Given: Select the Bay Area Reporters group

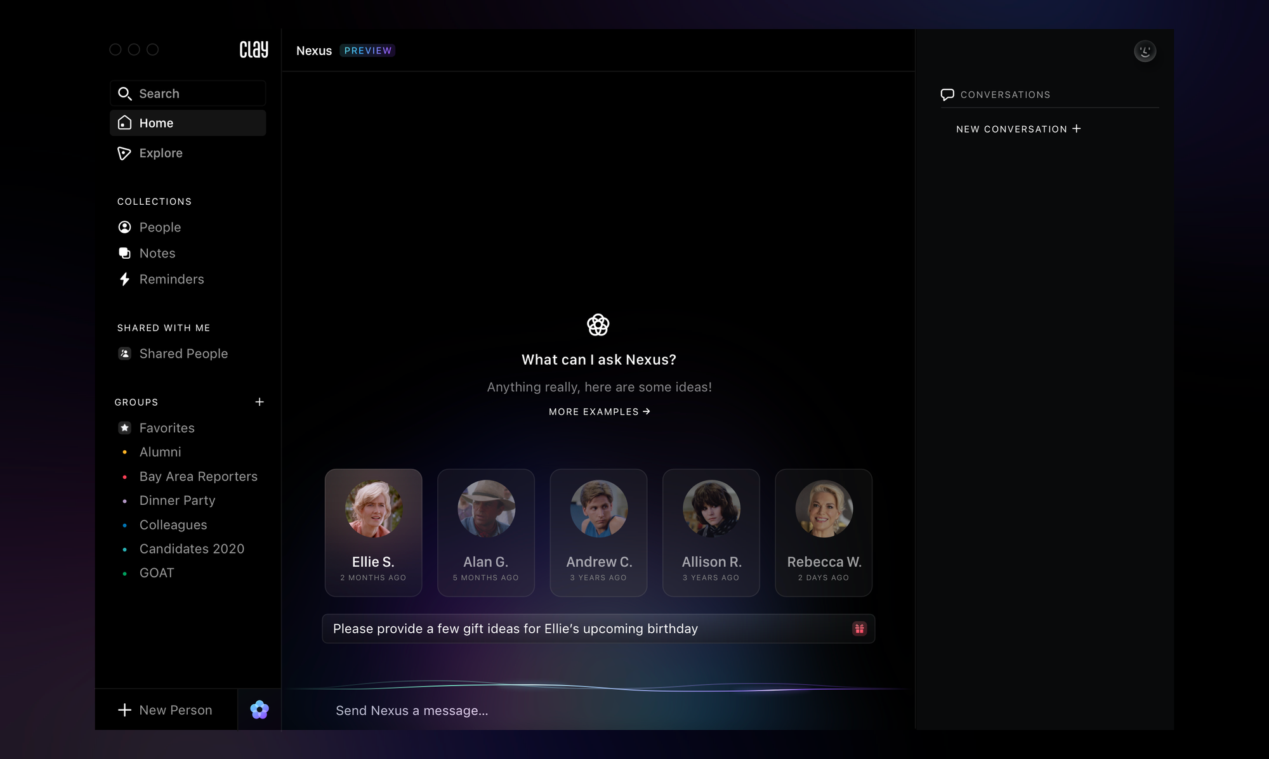Looking at the screenshot, I should click(198, 476).
